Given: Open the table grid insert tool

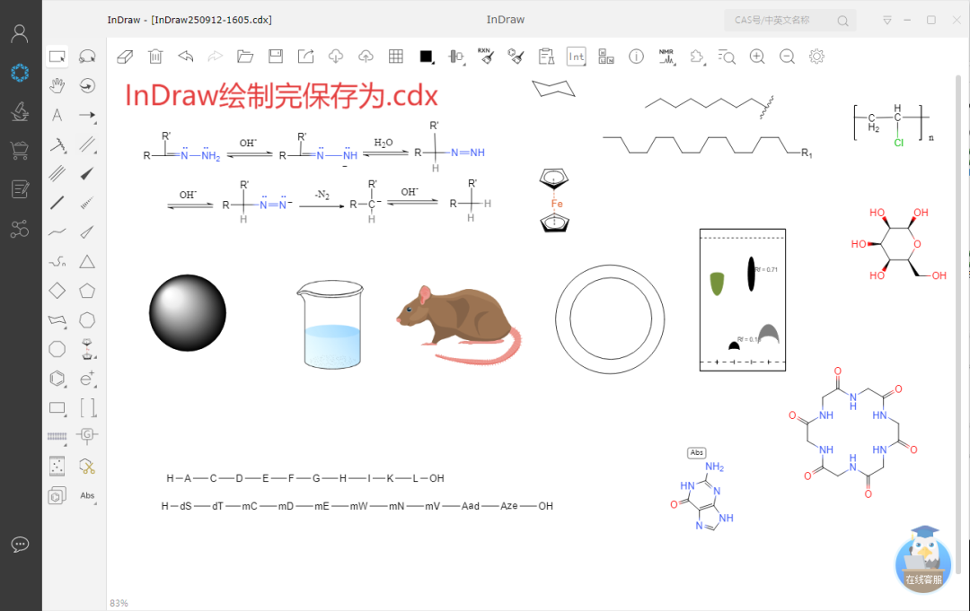Looking at the screenshot, I should [x=395, y=56].
